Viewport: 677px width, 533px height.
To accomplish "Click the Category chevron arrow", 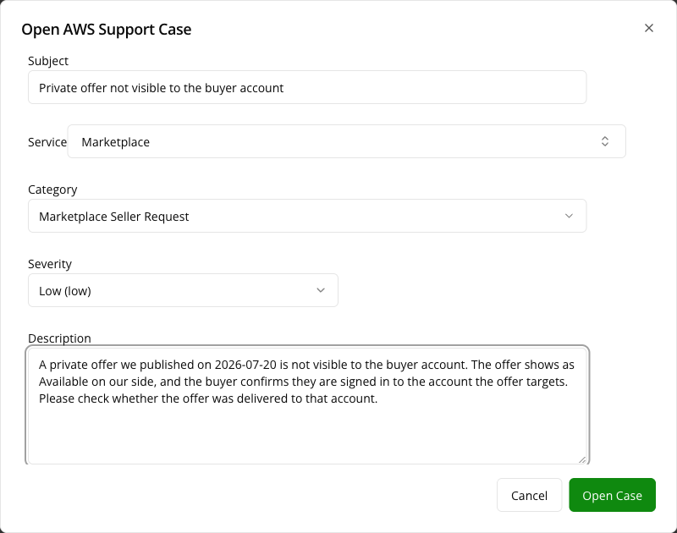I will coord(569,216).
